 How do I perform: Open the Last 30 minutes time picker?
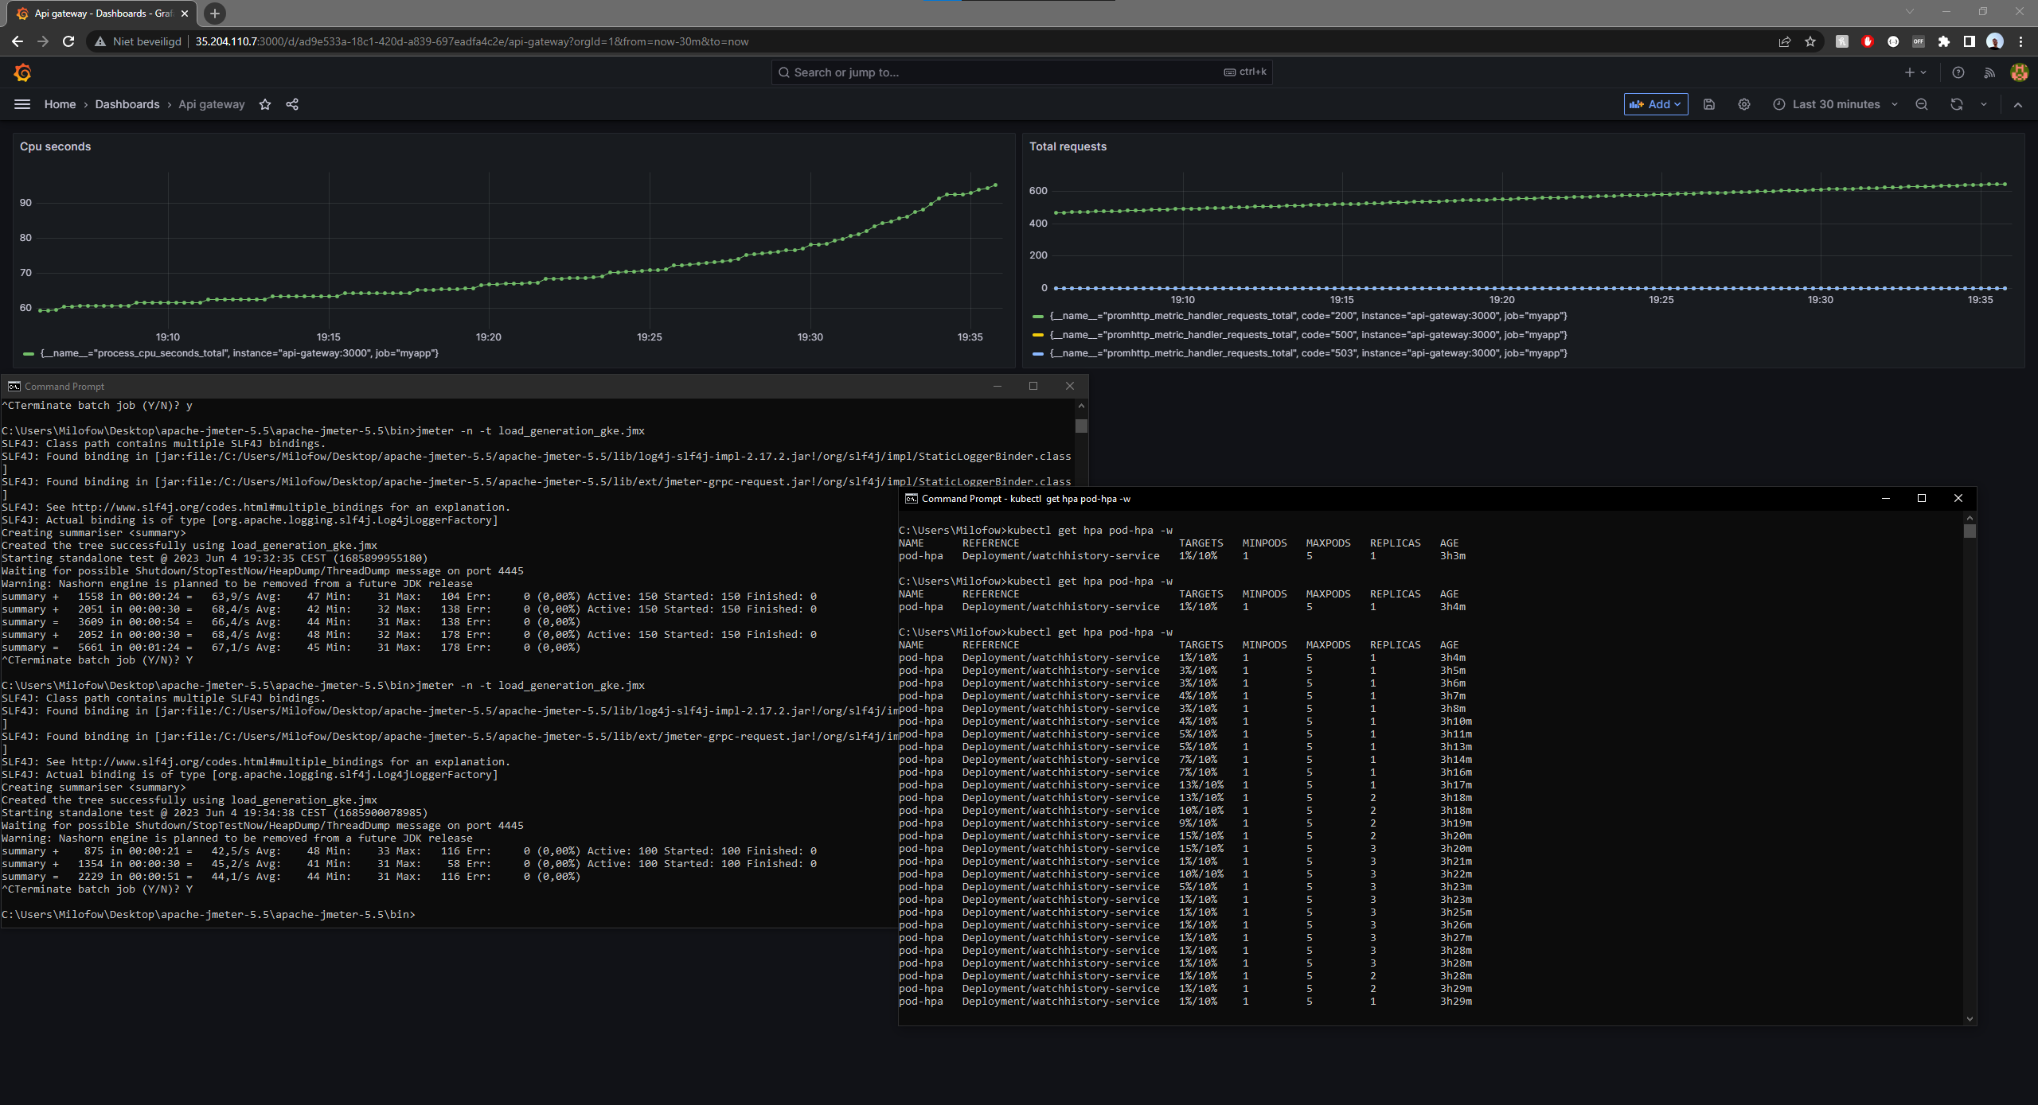point(1835,104)
